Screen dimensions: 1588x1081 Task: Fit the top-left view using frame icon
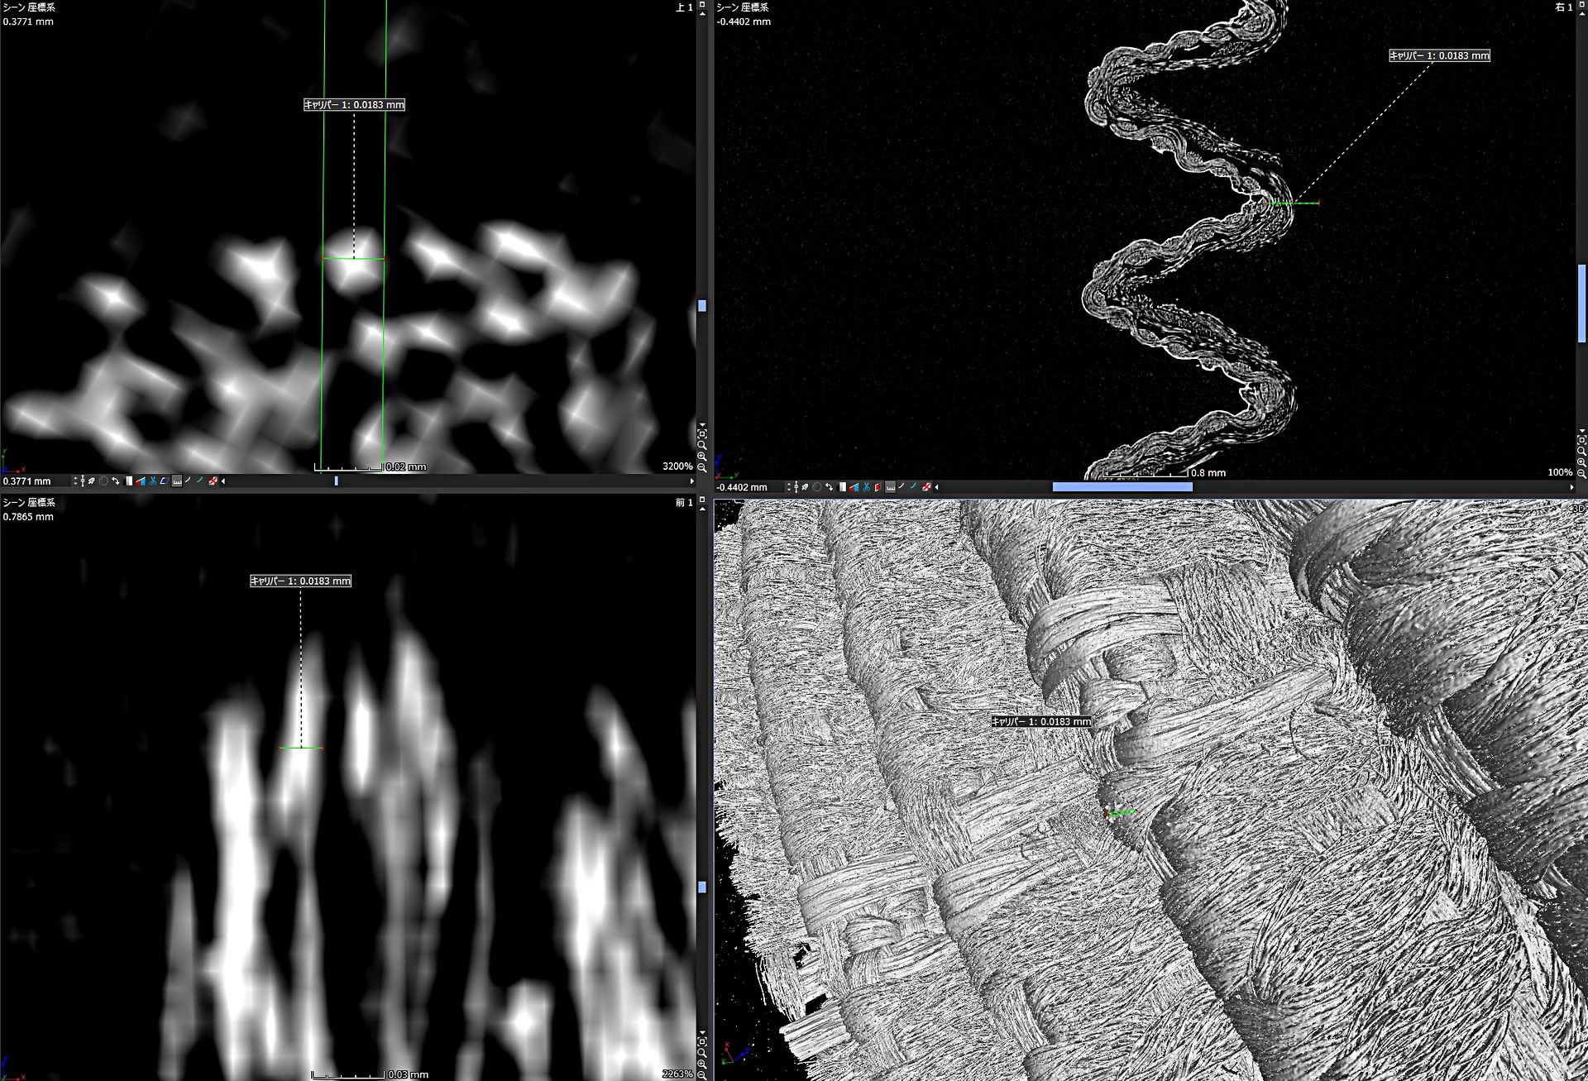pos(701,433)
